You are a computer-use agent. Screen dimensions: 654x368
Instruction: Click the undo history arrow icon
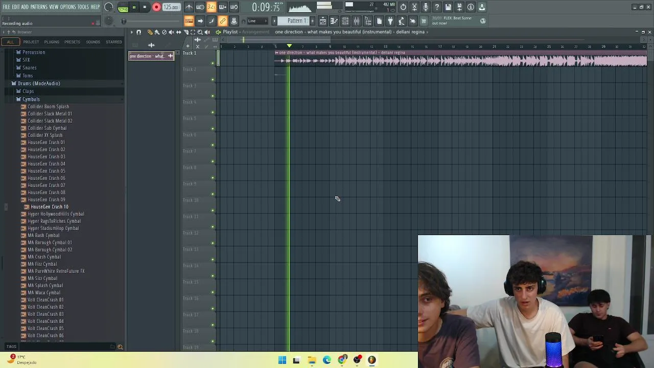(403, 7)
